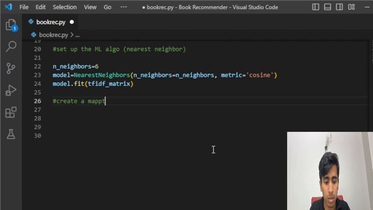Viewport: 373px width, 210px height.
Task: Open the View menu
Action: point(90,7)
